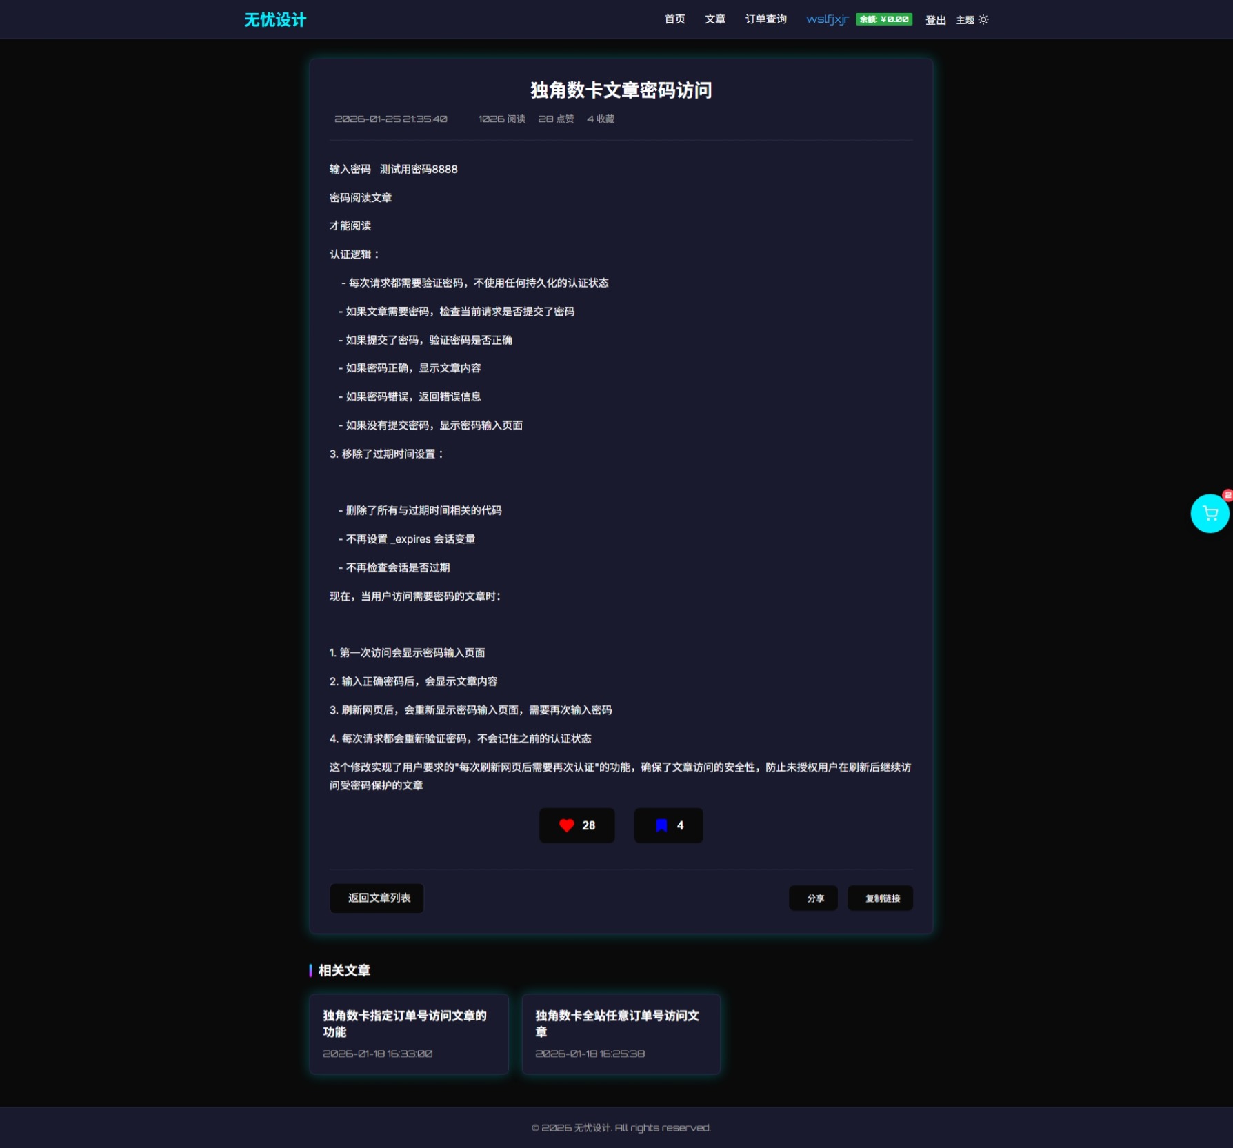Bookmark the article using the blue bookmark icon
This screenshot has height=1148, width=1233.
tap(668, 825)
